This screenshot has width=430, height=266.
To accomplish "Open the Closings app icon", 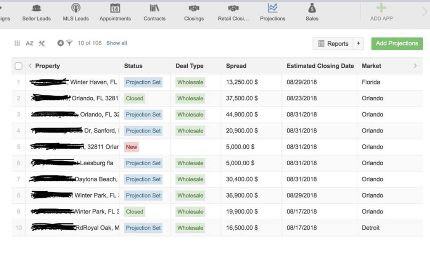I will click(x=194, y=9).
